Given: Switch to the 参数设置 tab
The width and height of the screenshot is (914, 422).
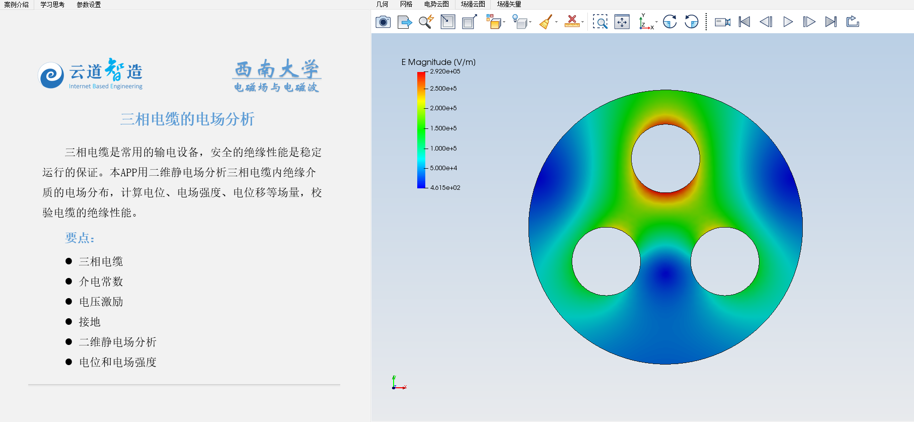Looking at the screenshot, I should pyautogui.click(x=89, y=5).
